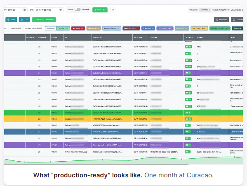Click the eye count badge in first row
The height and width of the screenshot is (186, 247).
(188, 47)
